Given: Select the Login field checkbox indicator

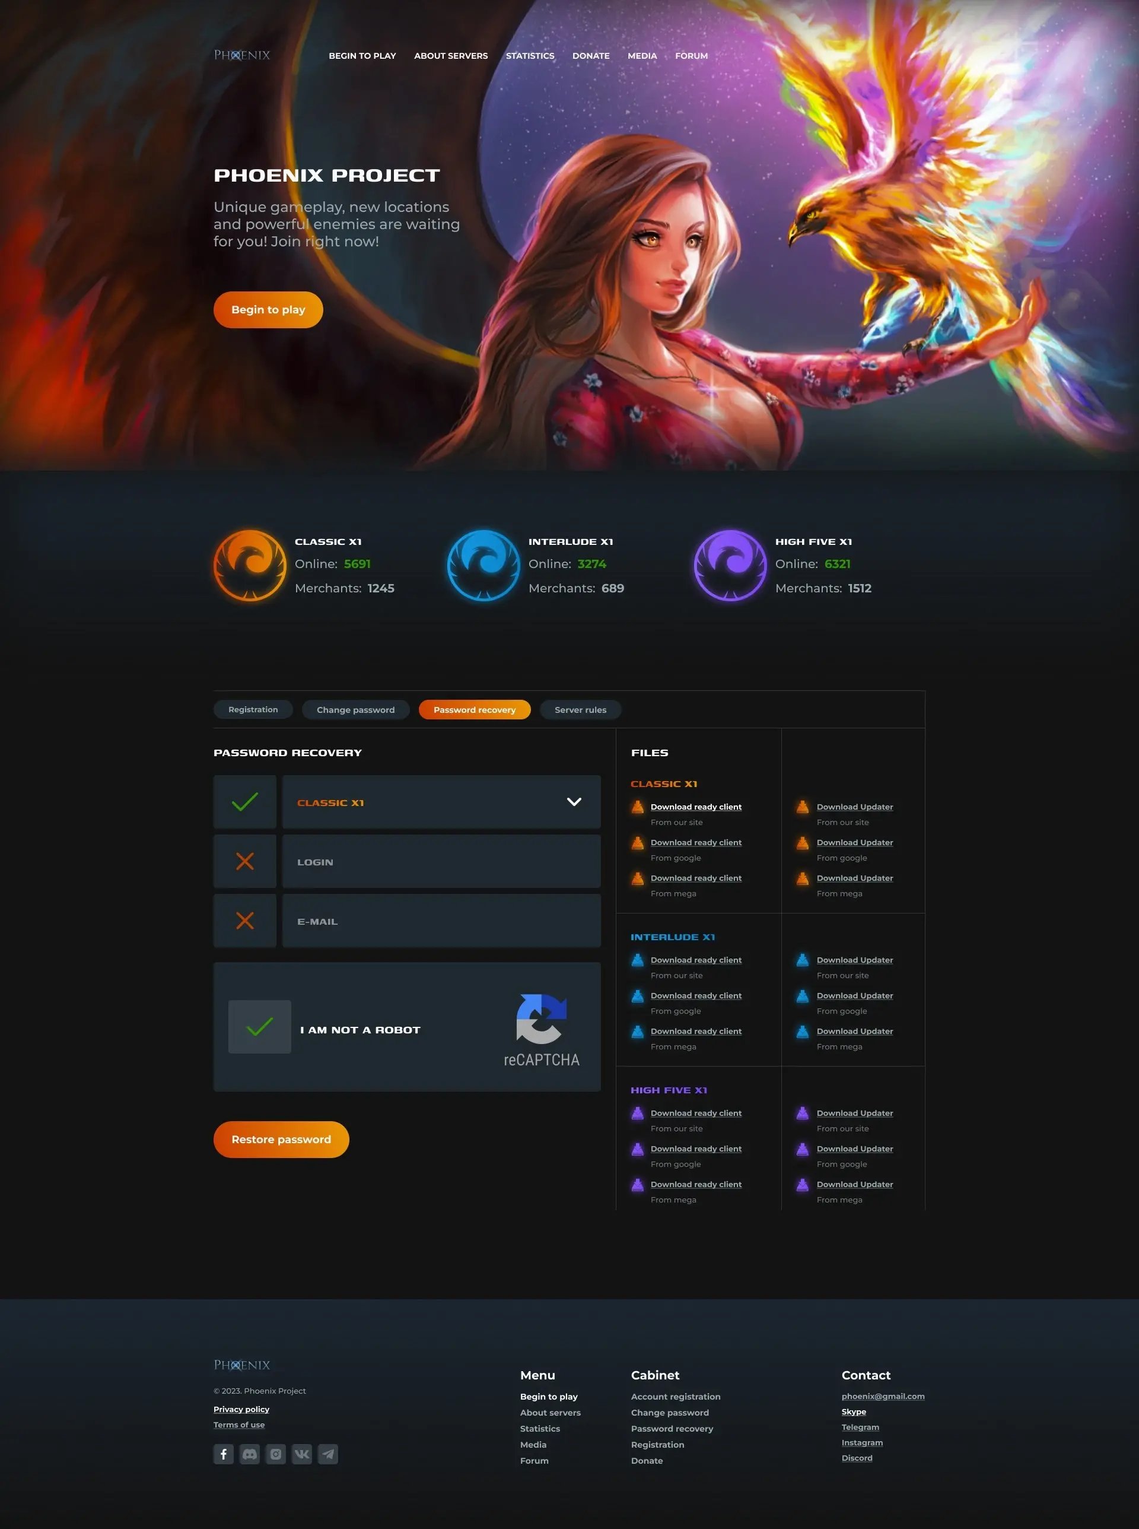Looking at the screenshot, I should 244,861.
